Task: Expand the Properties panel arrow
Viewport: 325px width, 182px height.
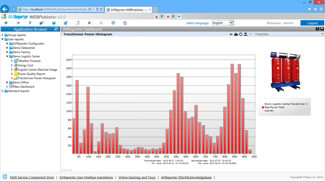Action: point(322,34)
